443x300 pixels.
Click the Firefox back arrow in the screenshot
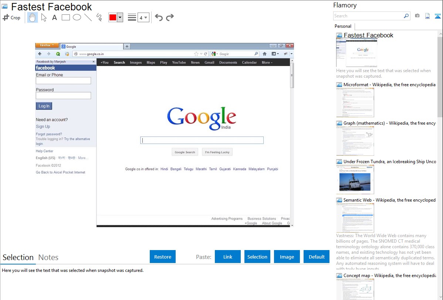(40, 54)
